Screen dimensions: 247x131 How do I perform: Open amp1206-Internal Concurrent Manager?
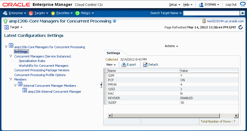[54, 92]
